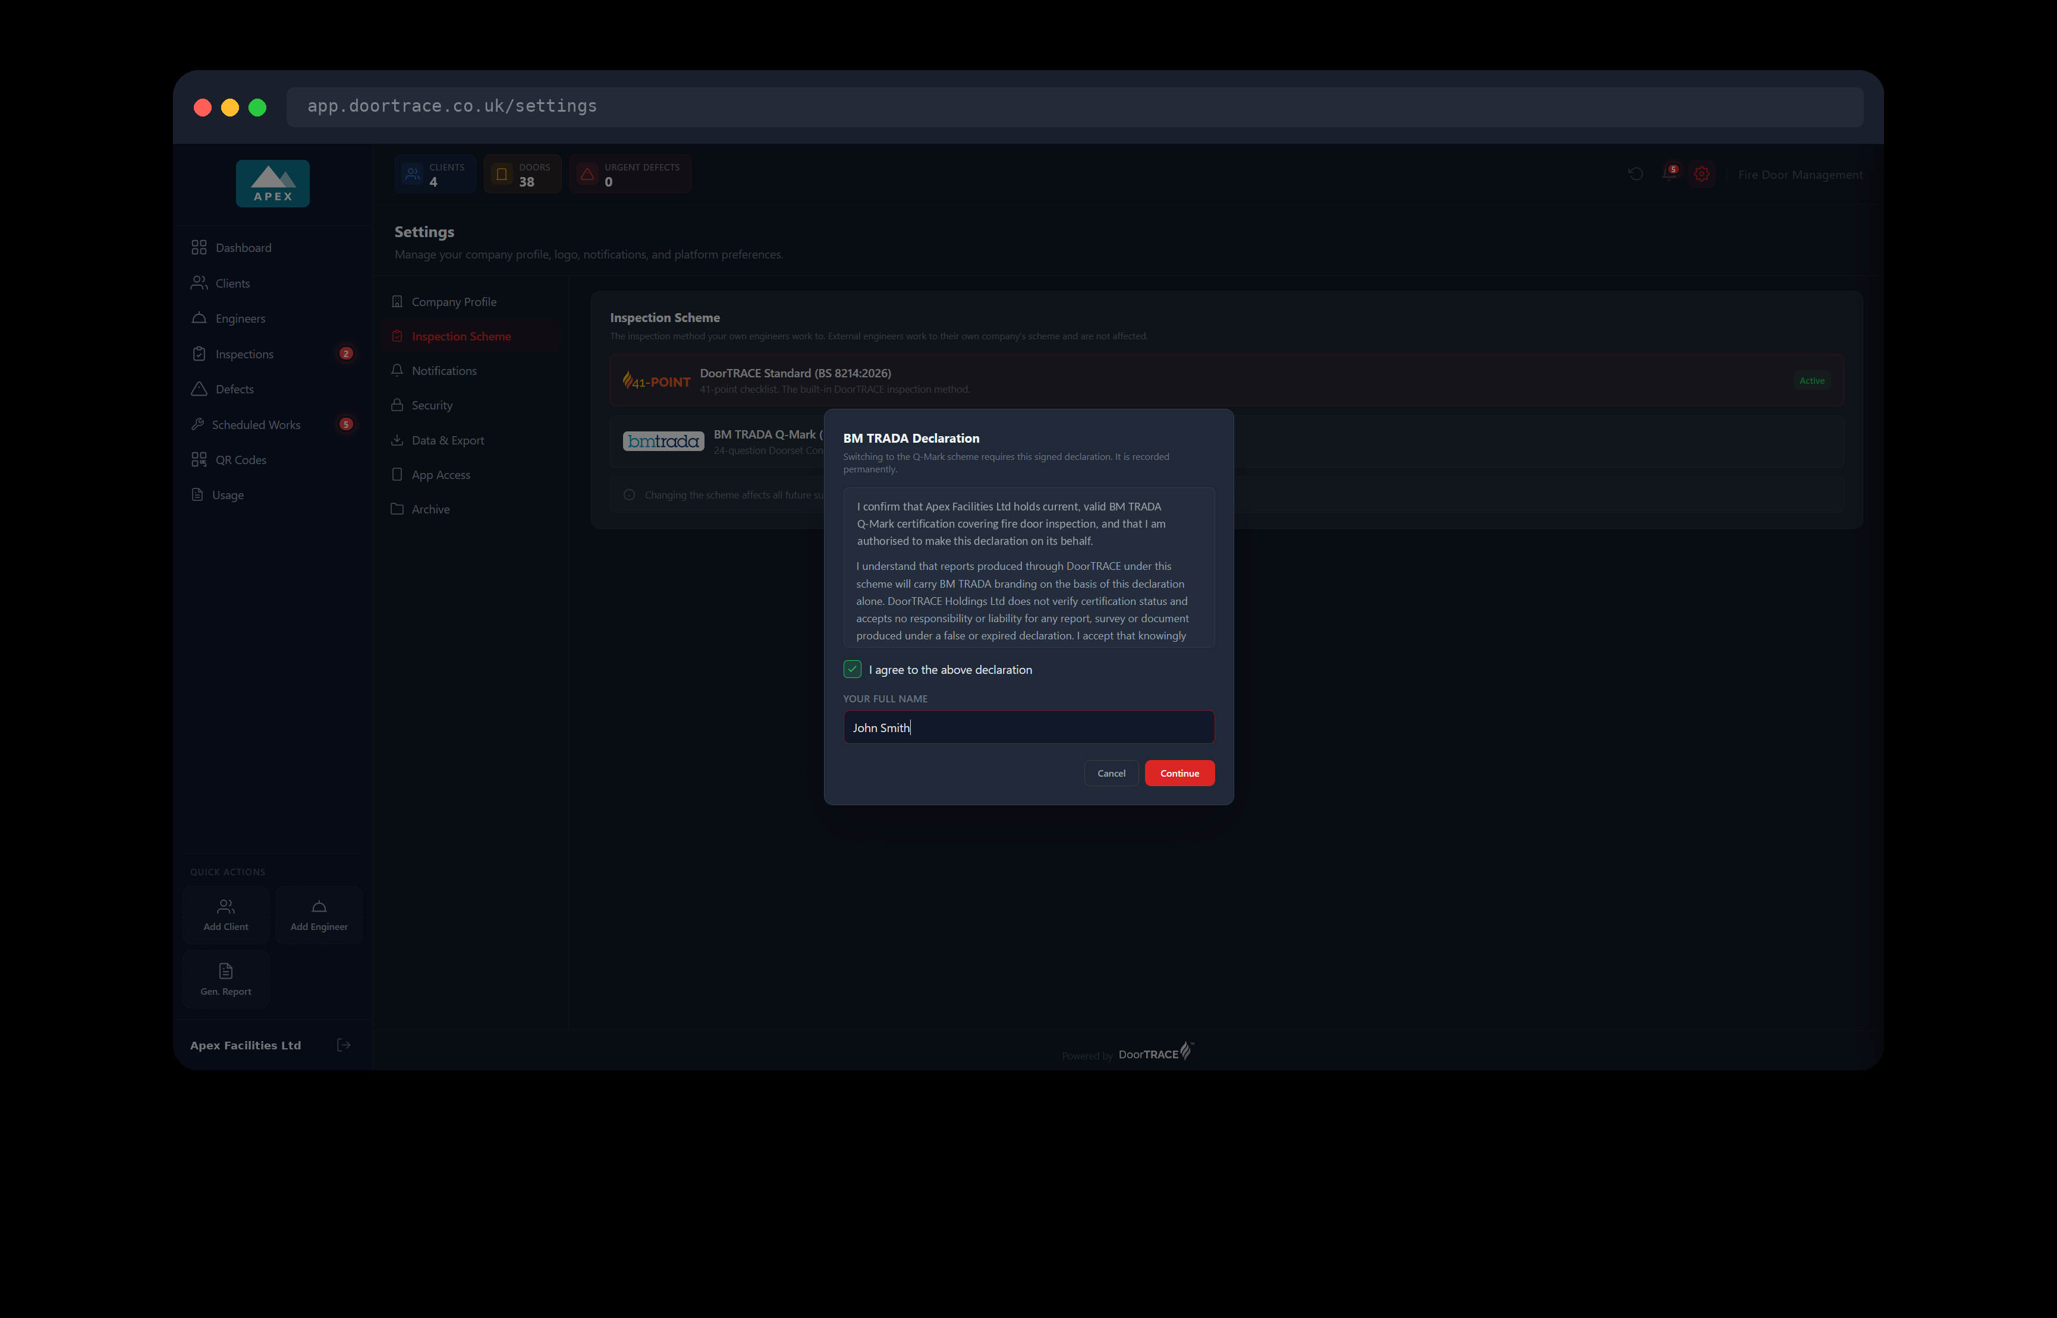The width and height of the screenshot is (2057, 1318).
Task: Click the info icon beside 'Changing the scheme' note
Action: [629, 494]
